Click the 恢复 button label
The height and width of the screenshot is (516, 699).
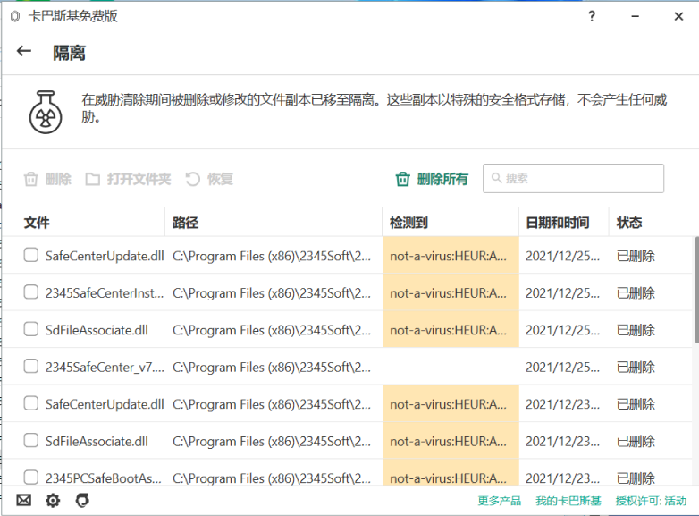click(220, 179)
